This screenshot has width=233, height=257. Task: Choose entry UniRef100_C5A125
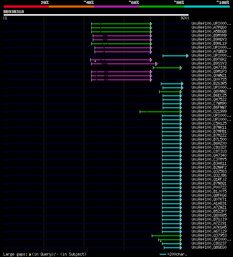(209, 124)
